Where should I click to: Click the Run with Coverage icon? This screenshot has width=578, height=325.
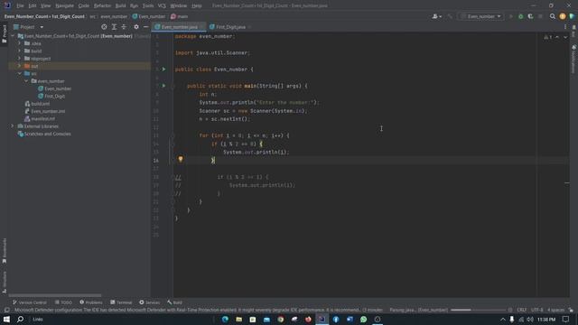530,16
